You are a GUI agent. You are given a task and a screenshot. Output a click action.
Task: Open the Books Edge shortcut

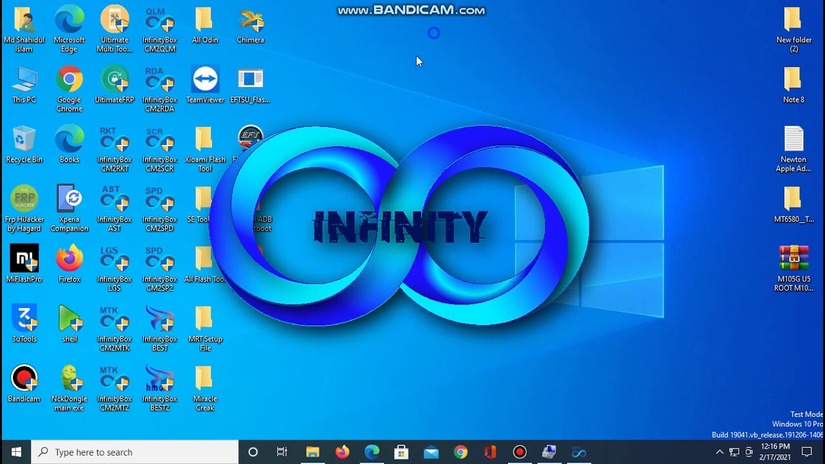coord(69,145)
